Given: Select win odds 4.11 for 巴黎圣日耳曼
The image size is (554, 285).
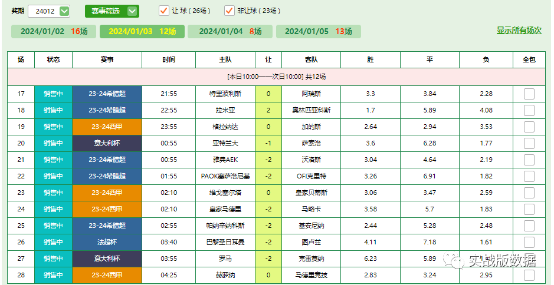Looking at the screenshot, I should click(371, 242).
